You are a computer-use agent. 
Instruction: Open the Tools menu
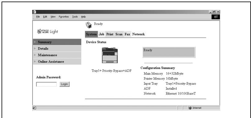75,17
